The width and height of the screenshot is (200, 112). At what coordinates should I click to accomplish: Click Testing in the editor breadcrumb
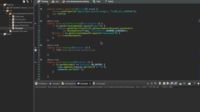coord(44,2)
